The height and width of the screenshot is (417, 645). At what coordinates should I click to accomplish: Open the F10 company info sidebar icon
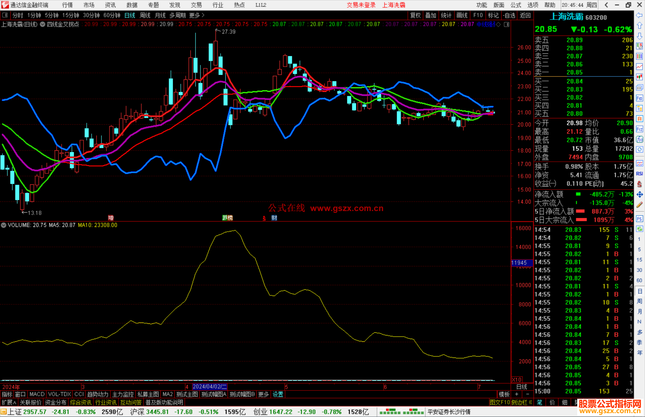click(x=639, y=98)
